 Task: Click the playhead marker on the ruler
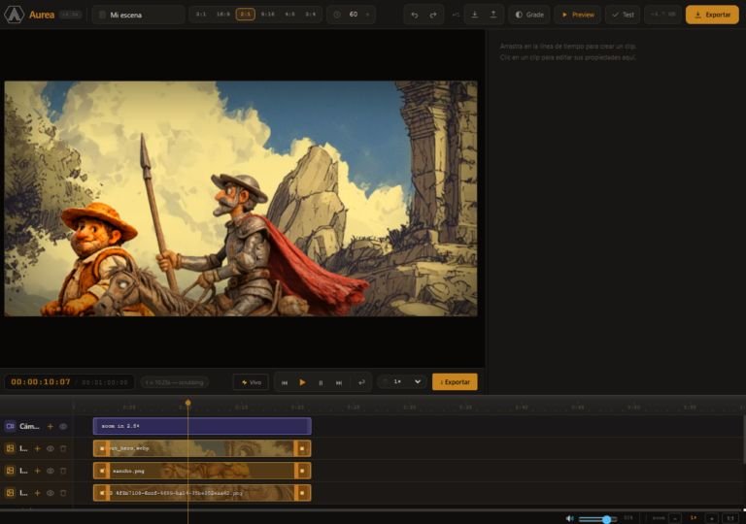click(x=187, y=403)
